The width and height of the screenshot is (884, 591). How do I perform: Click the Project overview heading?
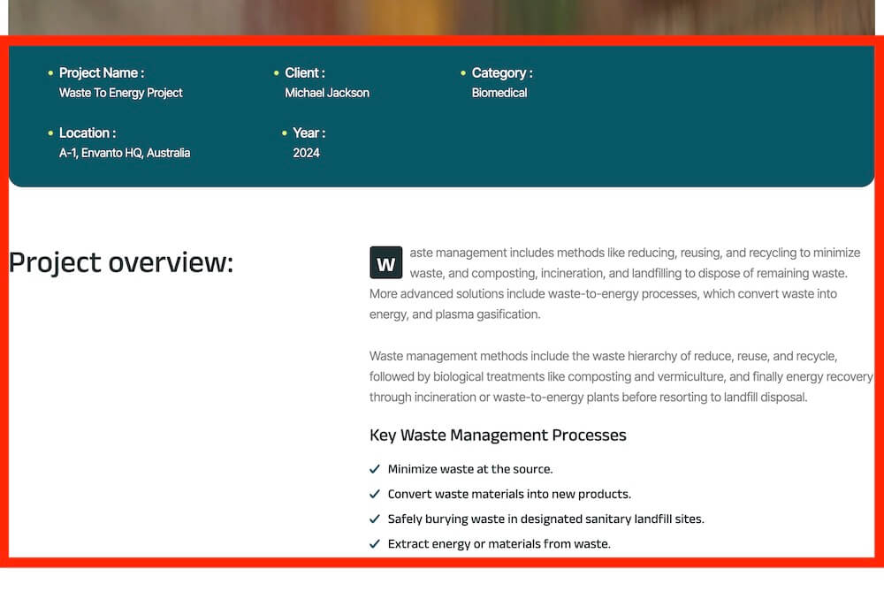pos(121,263)
